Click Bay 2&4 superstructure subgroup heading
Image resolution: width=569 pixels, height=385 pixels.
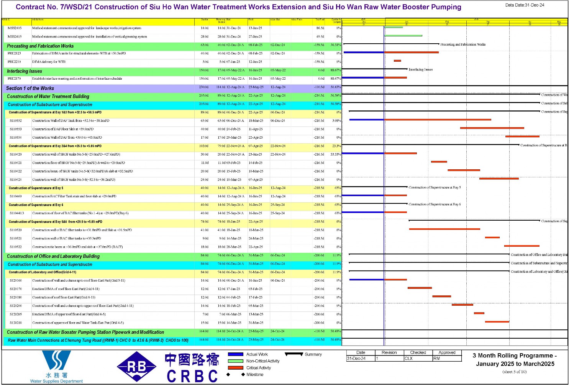click(55, 146)
